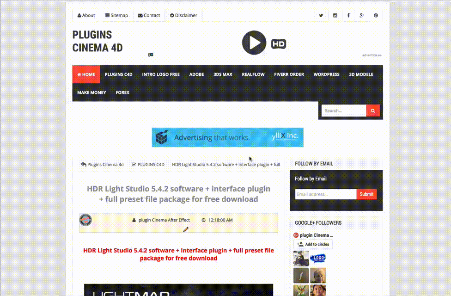The height and width of the screenshot is (296, 451).
Task: Click the red HDR Light Studio subtitle text
Action: click(179, 254)
